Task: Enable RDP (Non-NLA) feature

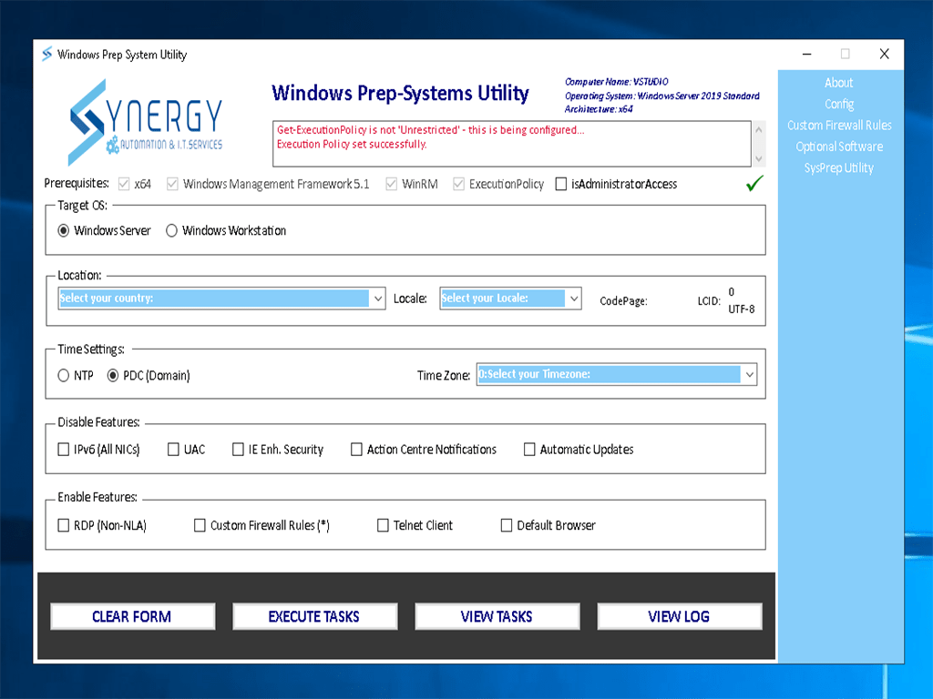Action: tap(64, 525)
